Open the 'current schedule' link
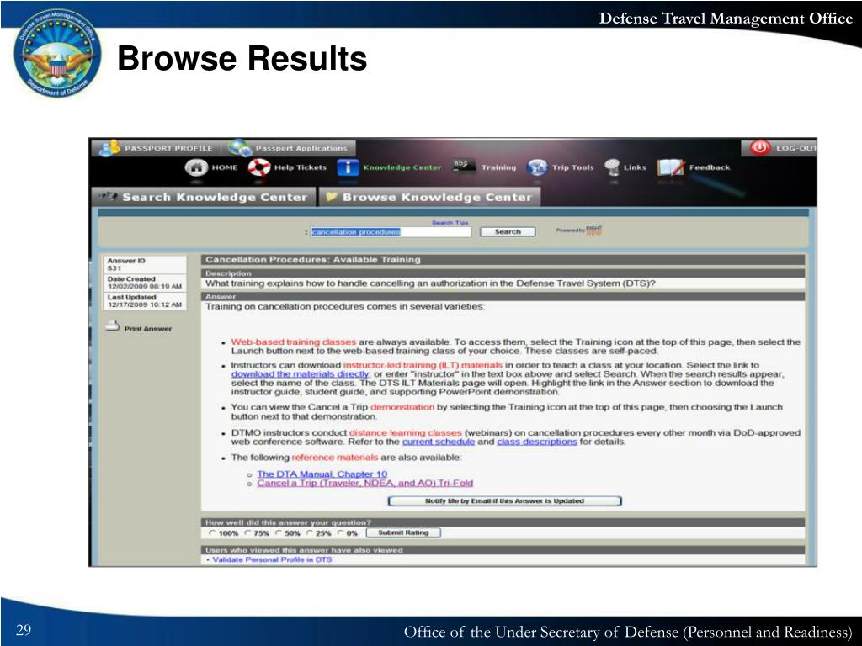Viewport: 862px width, 646px height. [x=438, y=442]
